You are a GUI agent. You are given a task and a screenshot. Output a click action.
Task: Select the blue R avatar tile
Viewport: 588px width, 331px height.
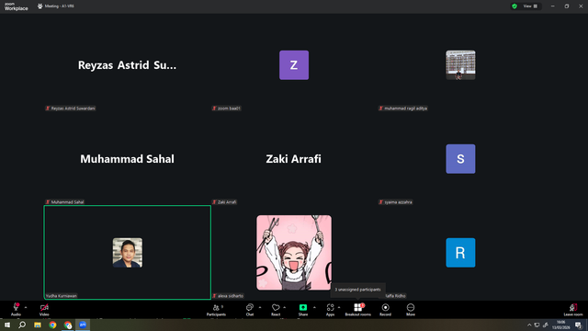(460, 253)
